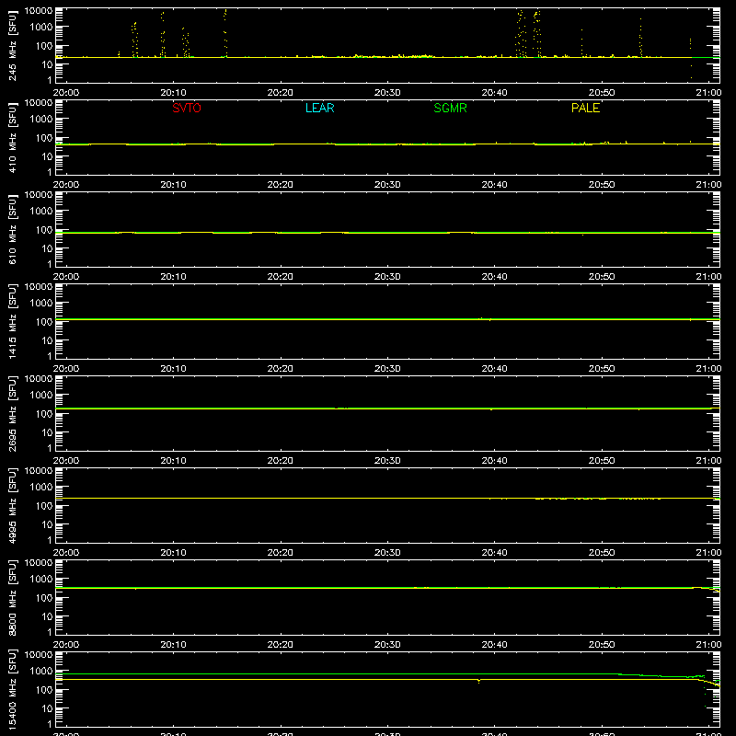Screen dimensions: 736x736
Task: Click the 1000 tick on 1415 MHz axis
Action: 40,304
